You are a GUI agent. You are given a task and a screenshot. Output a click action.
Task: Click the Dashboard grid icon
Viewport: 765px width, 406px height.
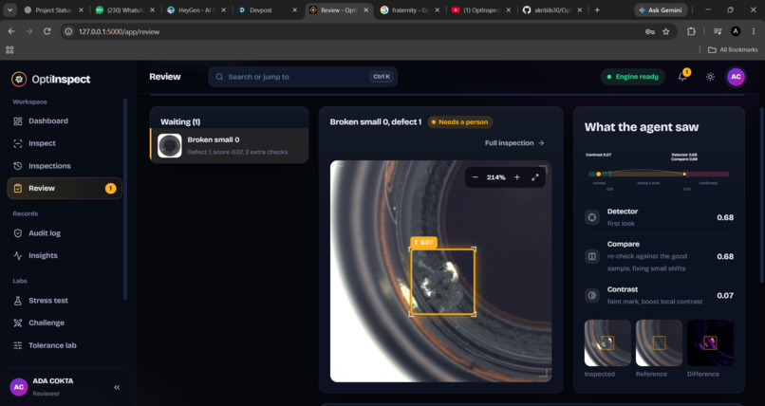click(18, 121)
